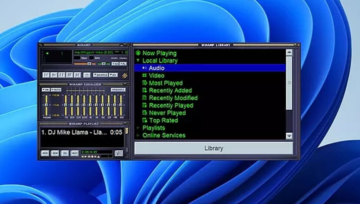Image resolution: width=360 pixels, height=204 pixels.
Task: Stop the current track
Action: (x=69, y=75)
